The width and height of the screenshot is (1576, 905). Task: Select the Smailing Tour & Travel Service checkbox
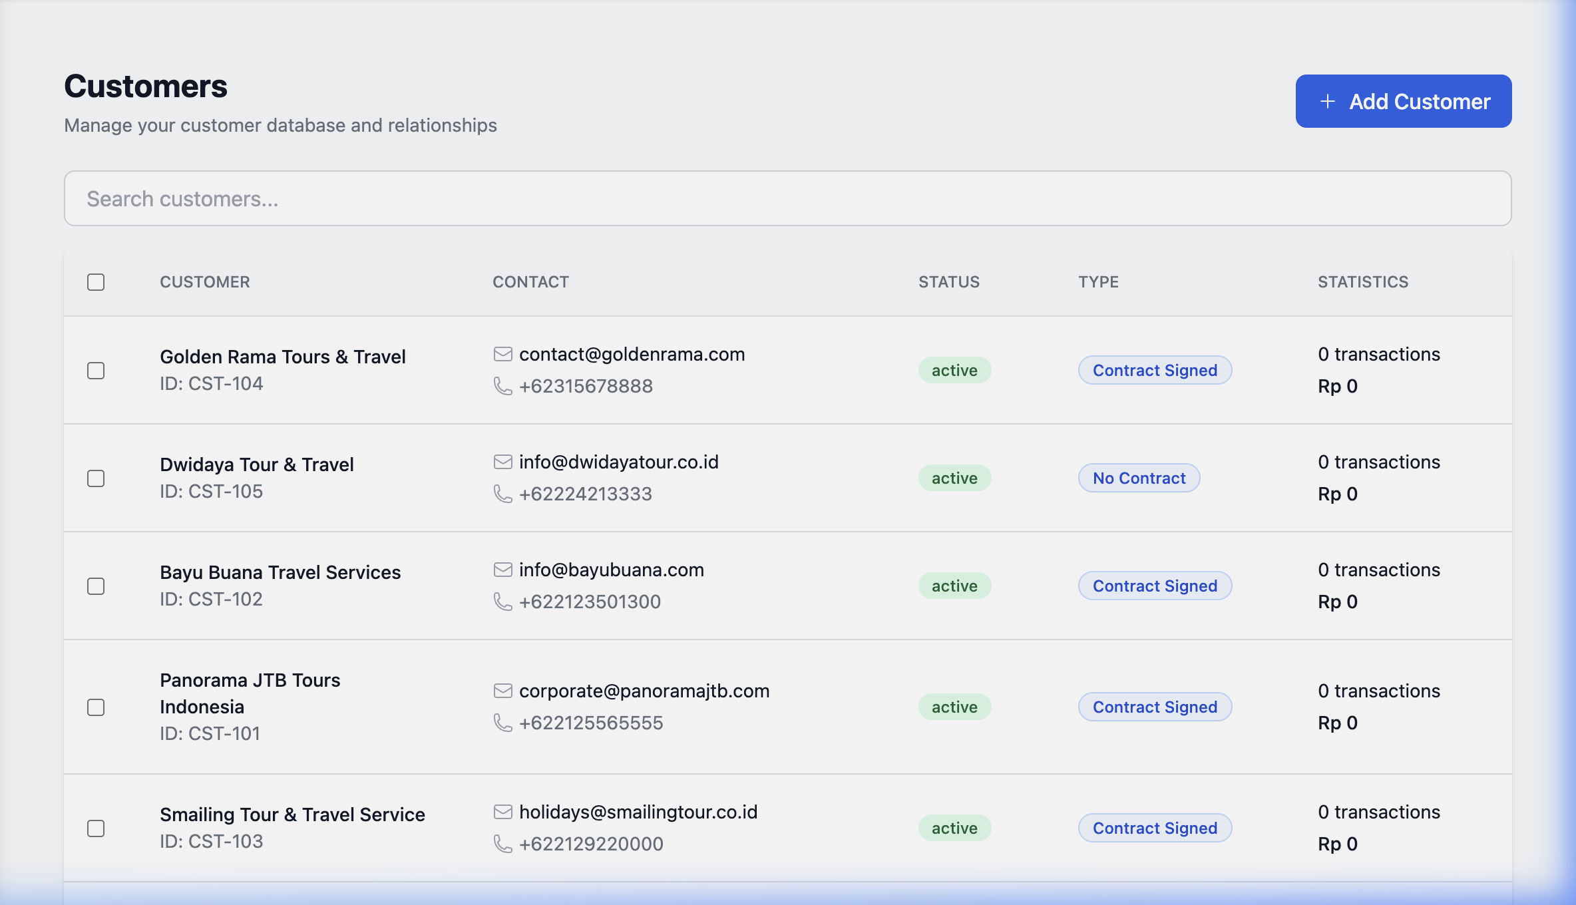click(96, 828)
